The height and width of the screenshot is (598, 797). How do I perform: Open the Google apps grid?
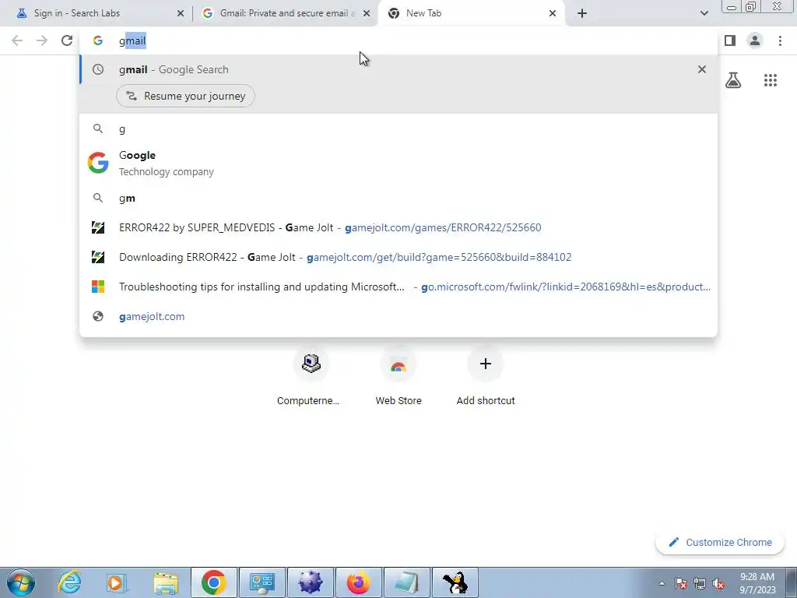click(x=771, y=80)
